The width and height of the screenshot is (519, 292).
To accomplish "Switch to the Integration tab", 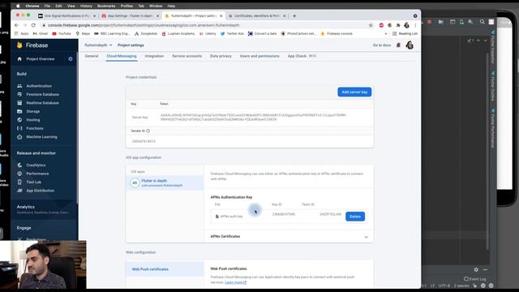I will coord(154,56).
